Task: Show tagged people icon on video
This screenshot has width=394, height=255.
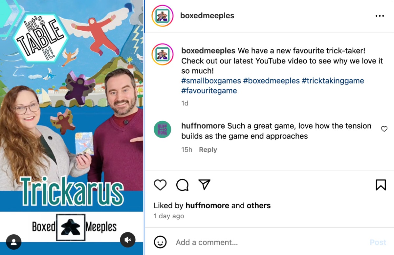Action: pyautogui.click(x=14, y=242)
